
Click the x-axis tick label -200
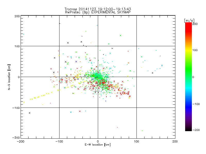point(21,141)
